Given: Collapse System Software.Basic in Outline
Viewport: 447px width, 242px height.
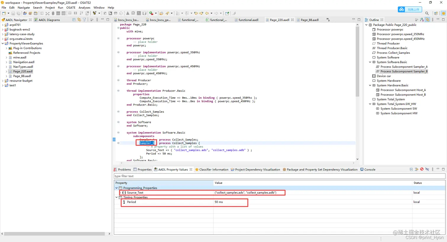Looking at the screenshot, I should click(x=370, y=62).
